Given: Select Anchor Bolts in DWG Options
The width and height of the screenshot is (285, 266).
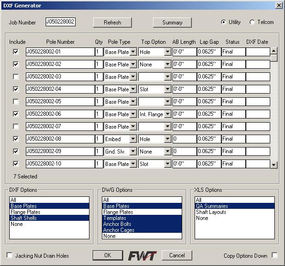Looking at the screenshot, I should (142, 224).
